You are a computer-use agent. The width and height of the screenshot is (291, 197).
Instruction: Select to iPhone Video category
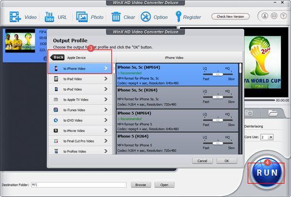(81, 69)
